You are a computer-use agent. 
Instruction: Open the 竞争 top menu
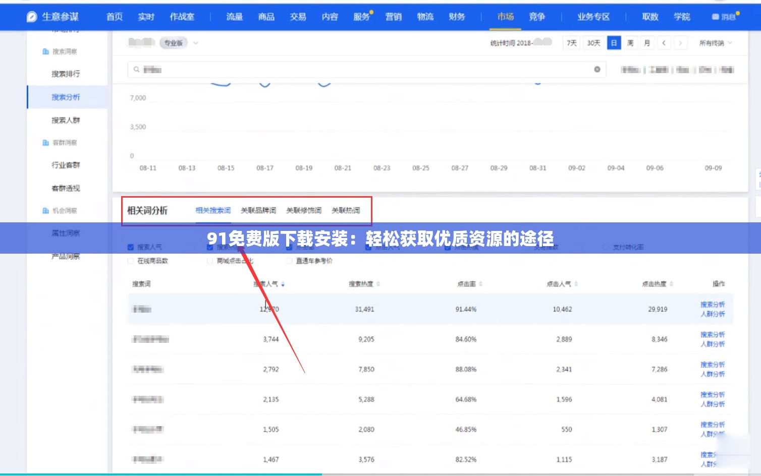pos(537,17)
